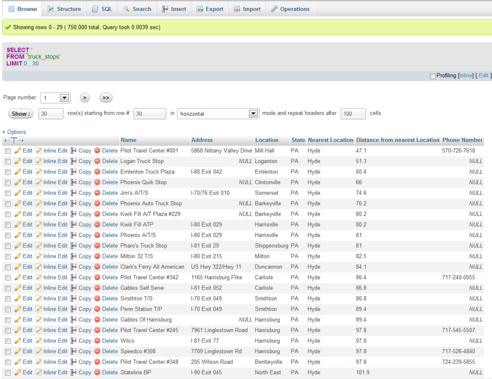The height and width of the screenshot is (379, 492).
Task: Click the red Delete icon for Emlenton Truck Plaza
Action: click(x=98, y=172)
